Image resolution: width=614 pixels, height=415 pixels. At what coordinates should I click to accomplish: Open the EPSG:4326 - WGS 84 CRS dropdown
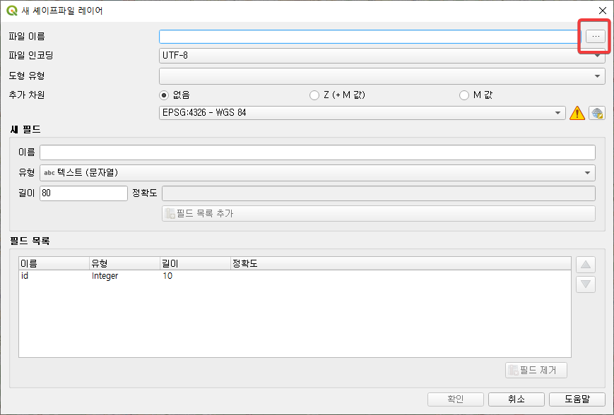(x=362, y=113)
